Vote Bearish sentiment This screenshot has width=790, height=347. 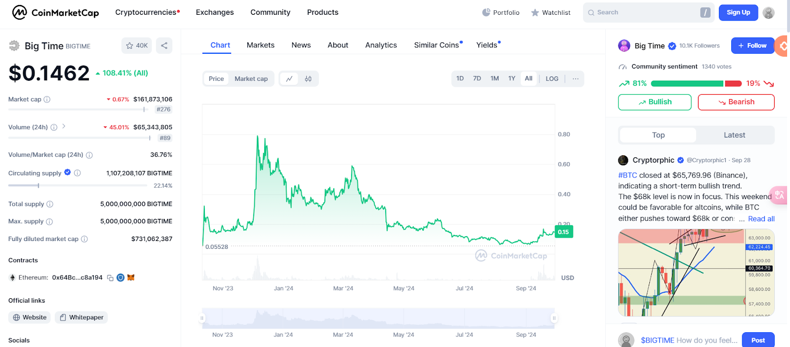[736, 102]
